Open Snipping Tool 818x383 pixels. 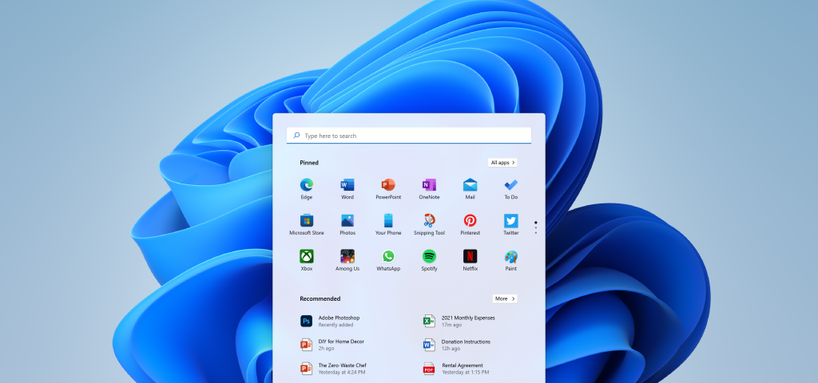pos(429,224)
